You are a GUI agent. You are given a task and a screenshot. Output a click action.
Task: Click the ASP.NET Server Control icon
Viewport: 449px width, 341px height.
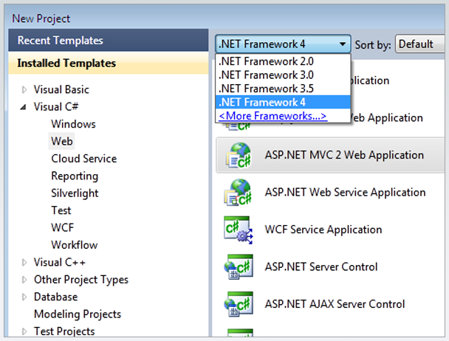coord(238,266)
